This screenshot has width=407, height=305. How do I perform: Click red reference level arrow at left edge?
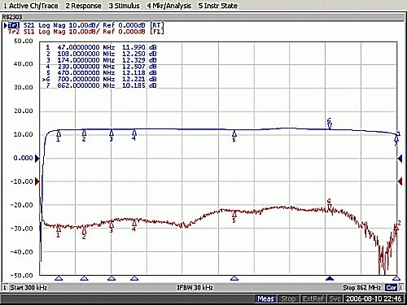(x=37, y=181)
